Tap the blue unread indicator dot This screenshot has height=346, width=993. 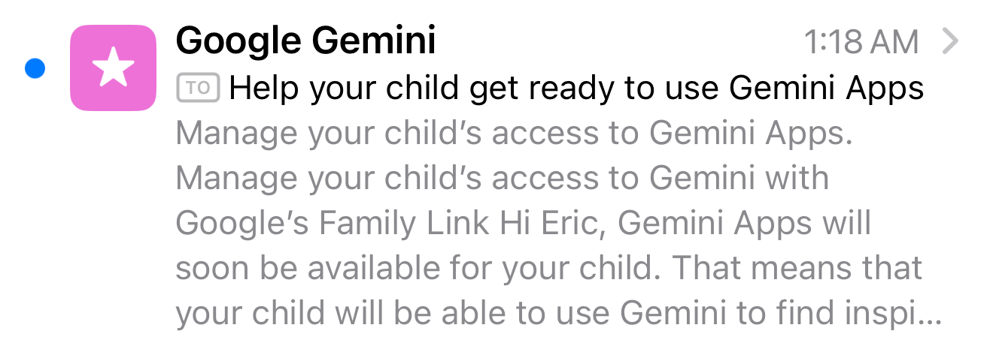pos(35,68)
